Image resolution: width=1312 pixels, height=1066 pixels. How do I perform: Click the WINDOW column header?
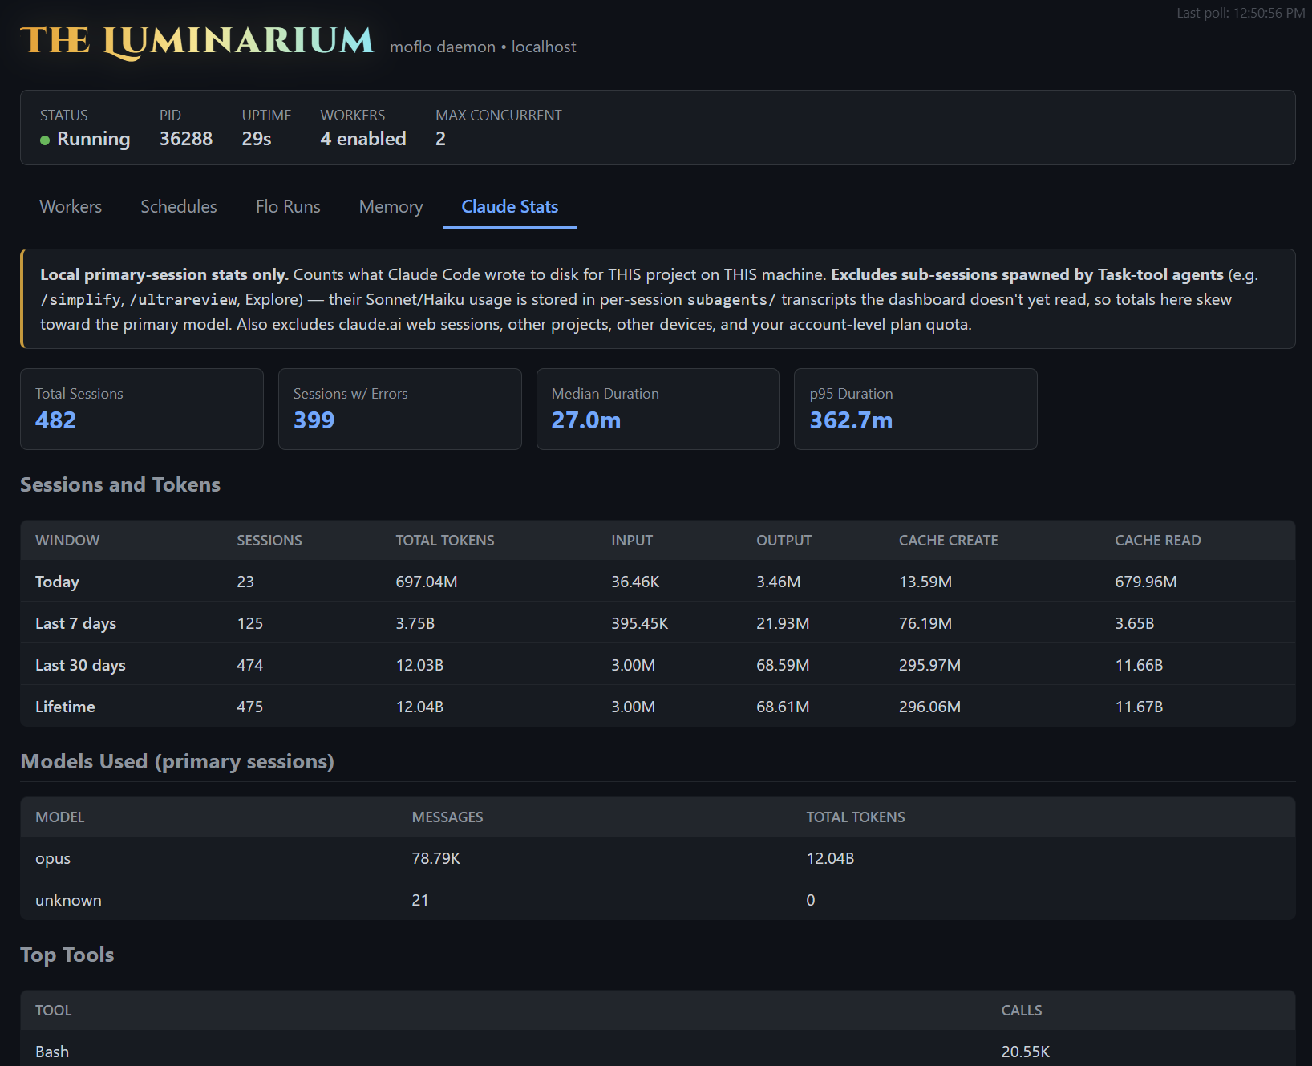click(67, 540)
